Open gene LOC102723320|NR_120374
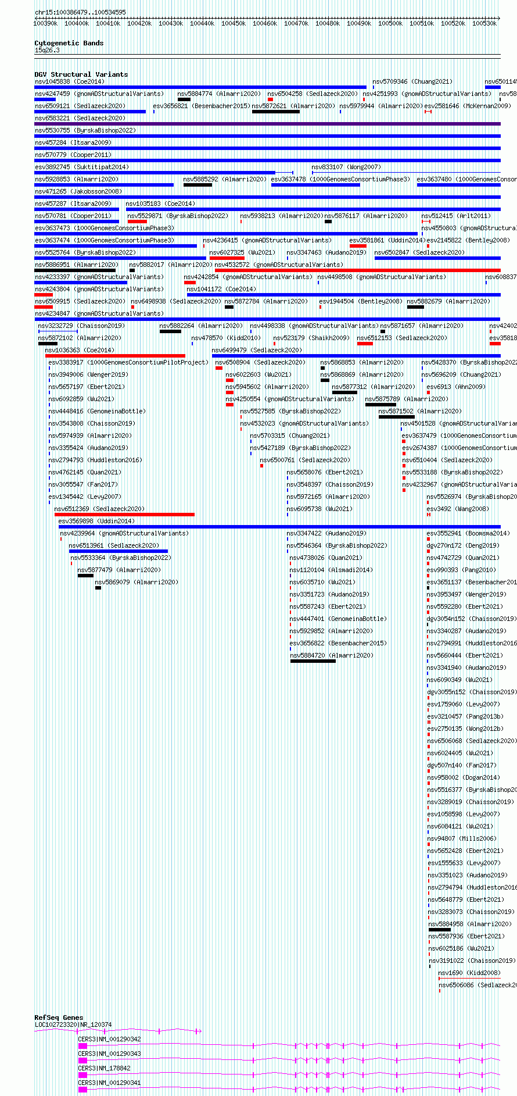The width and height of the screenshot is (517, 1096). point(73,1024)
